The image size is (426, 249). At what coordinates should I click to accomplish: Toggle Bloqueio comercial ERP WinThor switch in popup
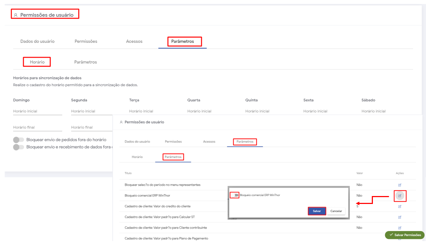tap(235, 195)
